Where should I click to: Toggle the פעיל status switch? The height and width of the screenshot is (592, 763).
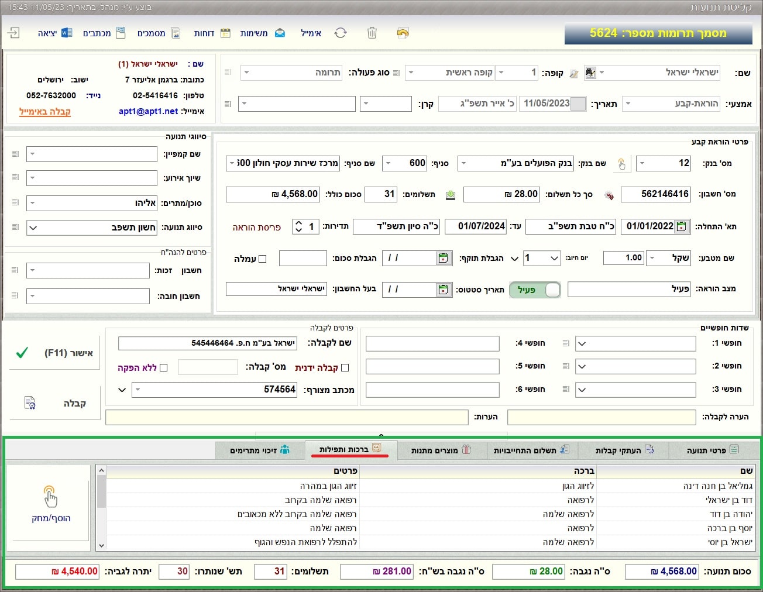coord(535,290)
